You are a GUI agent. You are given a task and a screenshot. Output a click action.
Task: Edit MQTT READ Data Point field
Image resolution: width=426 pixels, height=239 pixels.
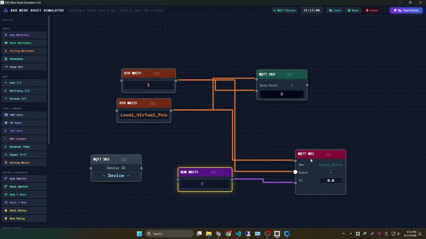[x=292, y=85]
